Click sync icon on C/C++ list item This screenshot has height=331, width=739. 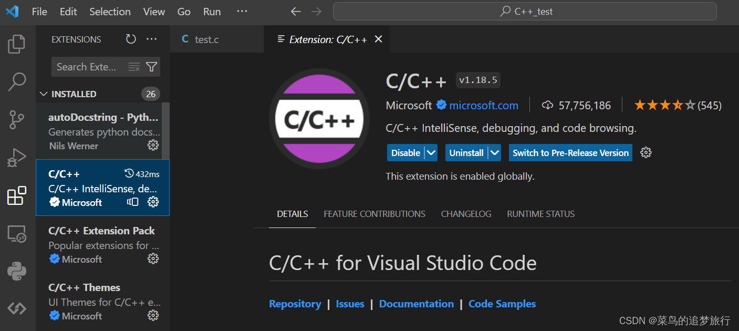pyautogui.click(x=133, y=202)
